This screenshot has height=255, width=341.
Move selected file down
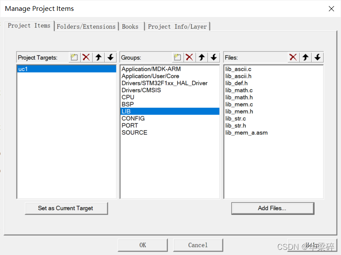click(318, 57)
